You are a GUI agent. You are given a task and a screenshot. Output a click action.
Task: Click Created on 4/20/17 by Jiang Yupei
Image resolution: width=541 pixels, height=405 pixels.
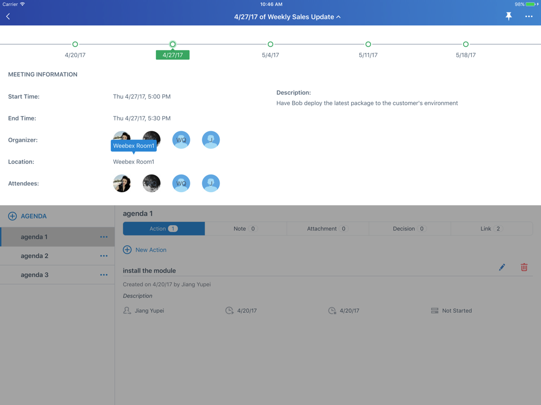(x=167, y=285)
